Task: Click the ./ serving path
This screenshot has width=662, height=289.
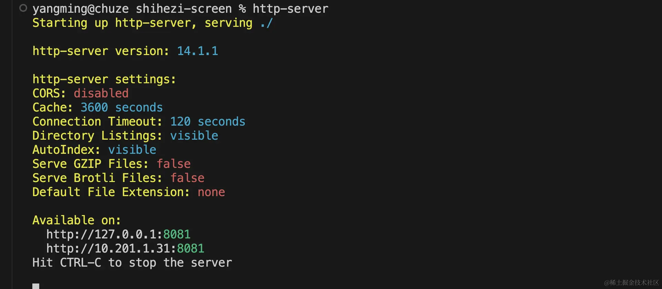Action: tap(266, 23)
